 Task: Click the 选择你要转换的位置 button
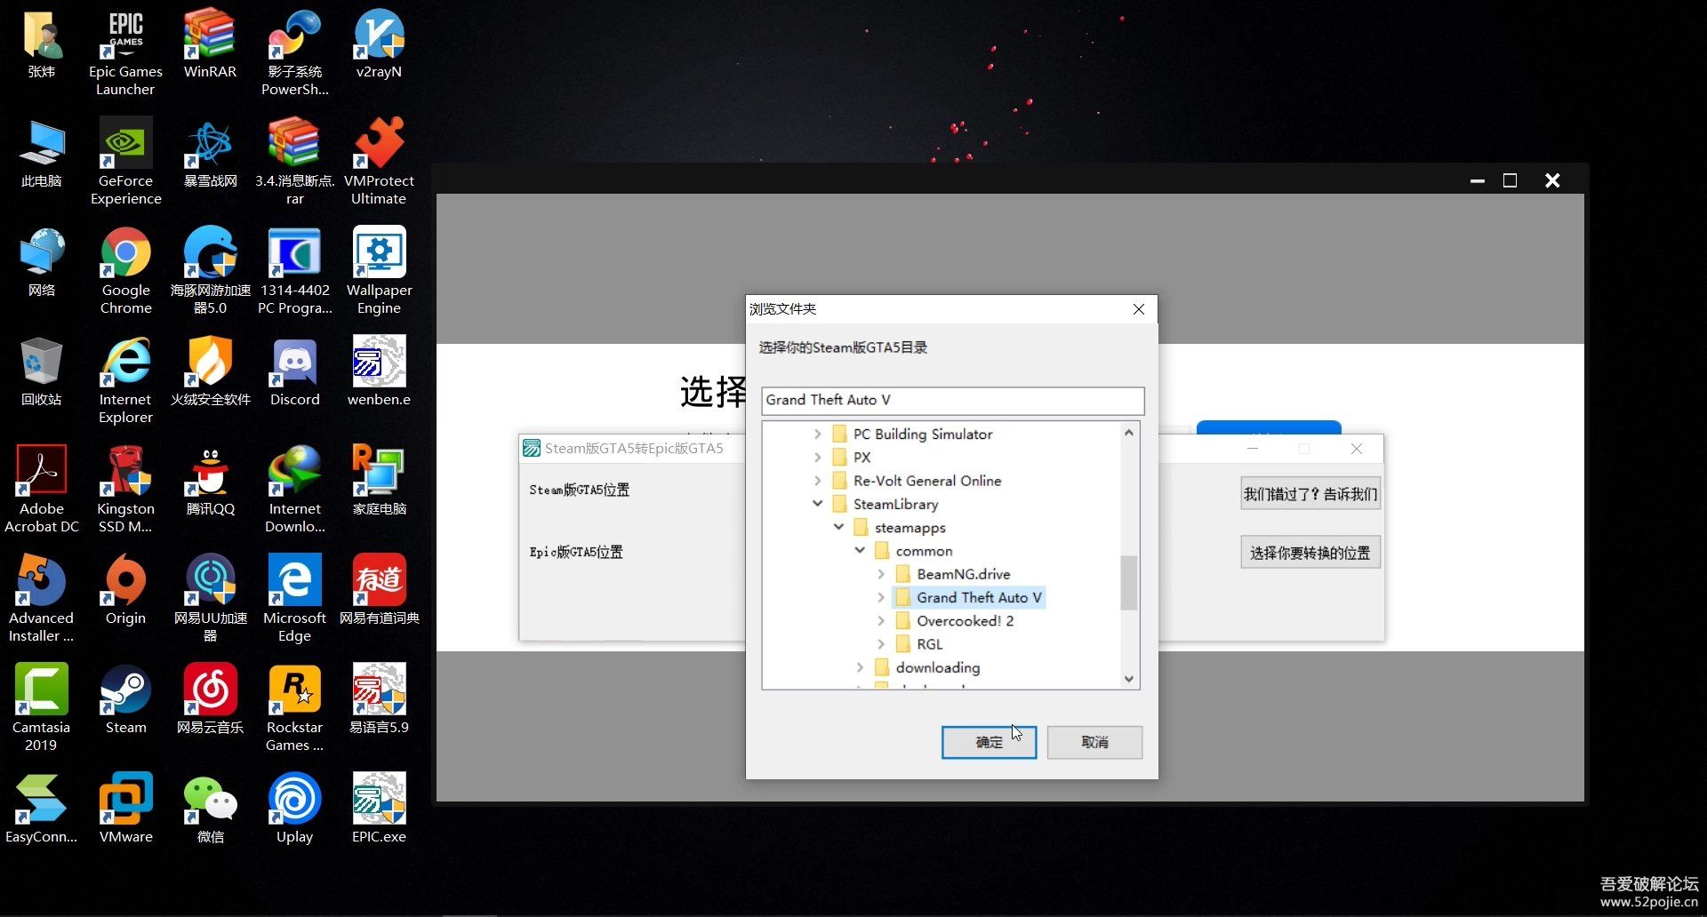tap(1310, 553)
